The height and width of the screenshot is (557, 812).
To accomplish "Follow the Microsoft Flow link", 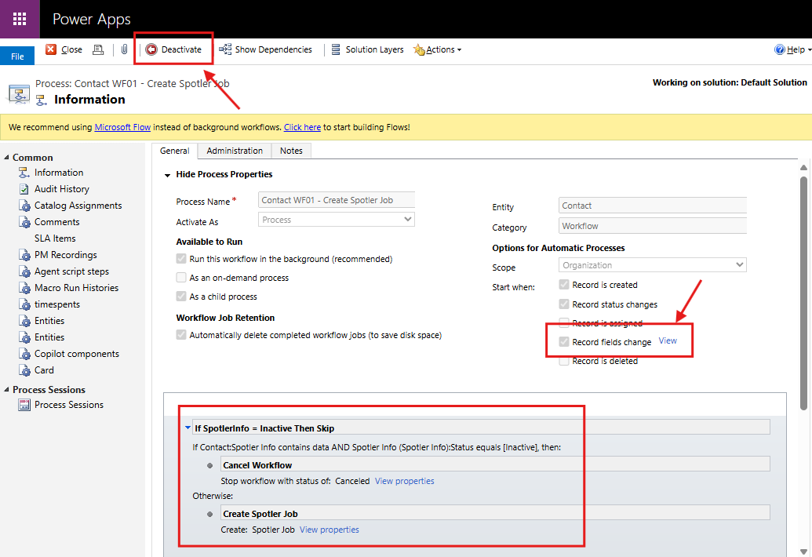I will pos(122,127).
